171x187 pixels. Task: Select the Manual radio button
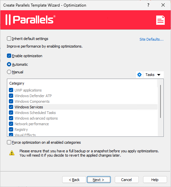pyautogui.click(x=9, y=72)
